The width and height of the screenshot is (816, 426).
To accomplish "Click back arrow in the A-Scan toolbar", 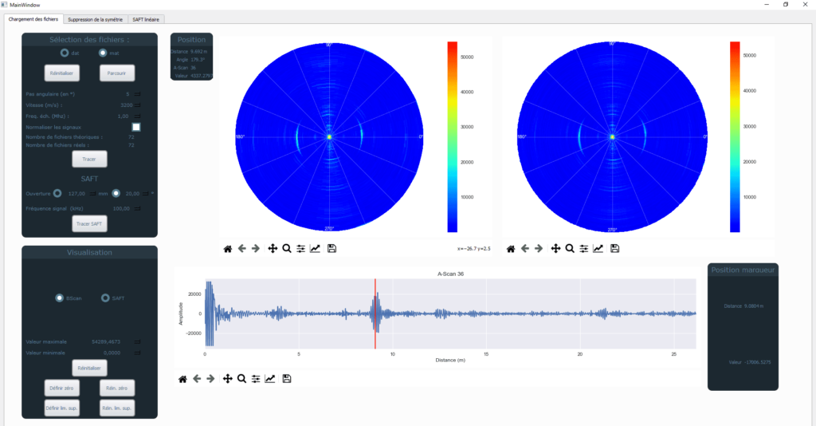I will [x=197, y=378].
